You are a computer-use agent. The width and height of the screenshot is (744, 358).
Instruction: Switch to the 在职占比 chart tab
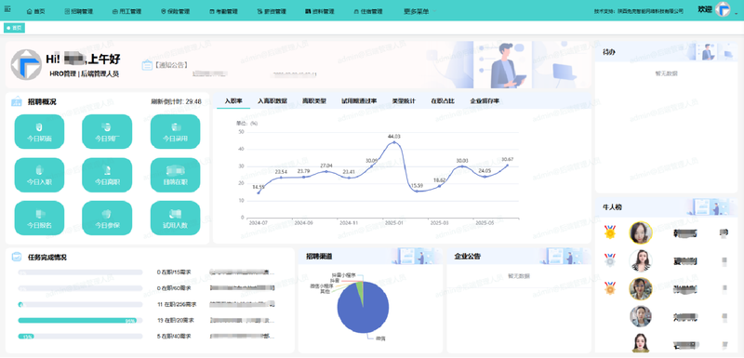click(x=443, y=101)
